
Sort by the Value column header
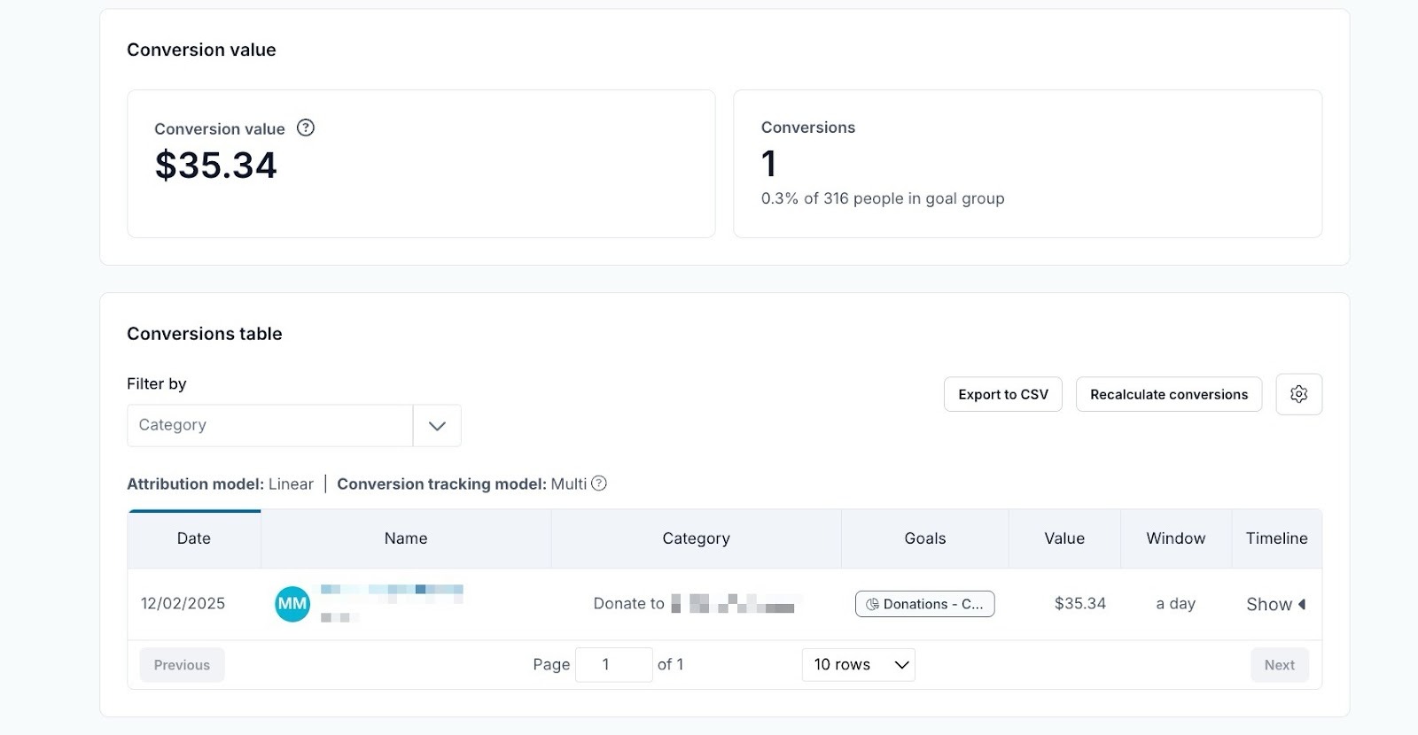click(x=1063, y=538)
